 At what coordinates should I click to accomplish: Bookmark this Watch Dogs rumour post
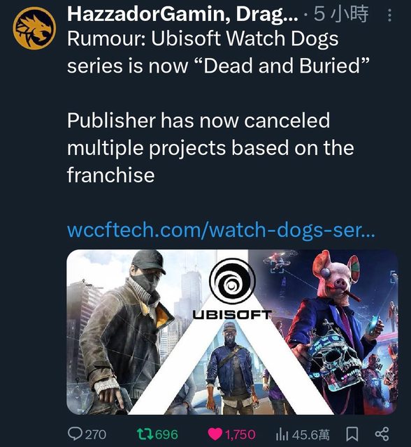352,434
